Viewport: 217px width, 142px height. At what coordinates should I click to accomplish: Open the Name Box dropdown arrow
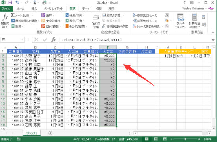click(x=22, y=39)
